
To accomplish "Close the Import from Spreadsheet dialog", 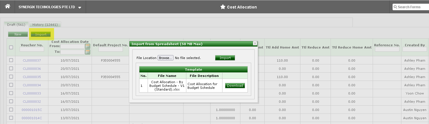I will pyautogui.click(x=255, y=43).
